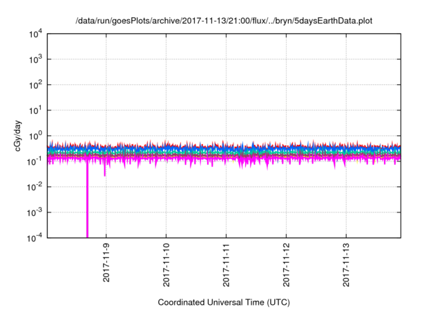Click the 10^-3 y-axis label
The image size is (442, 309).
[x=35, y=213]
